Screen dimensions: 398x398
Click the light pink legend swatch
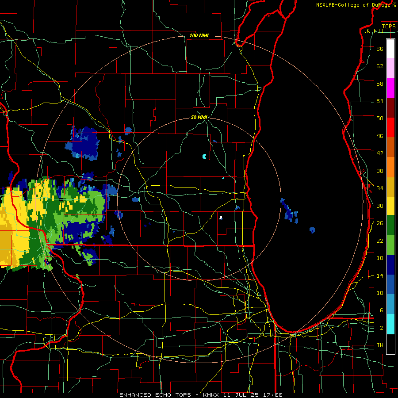pyautogui.click(x=390, y=68)
